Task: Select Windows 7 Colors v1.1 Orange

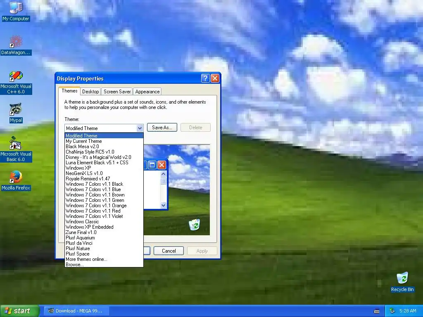Action: 104,206
